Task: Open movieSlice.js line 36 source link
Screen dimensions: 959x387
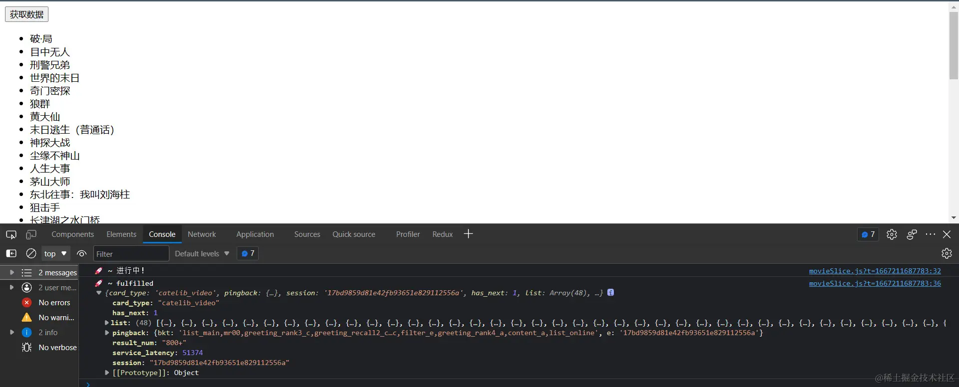Action: [875, 283]
